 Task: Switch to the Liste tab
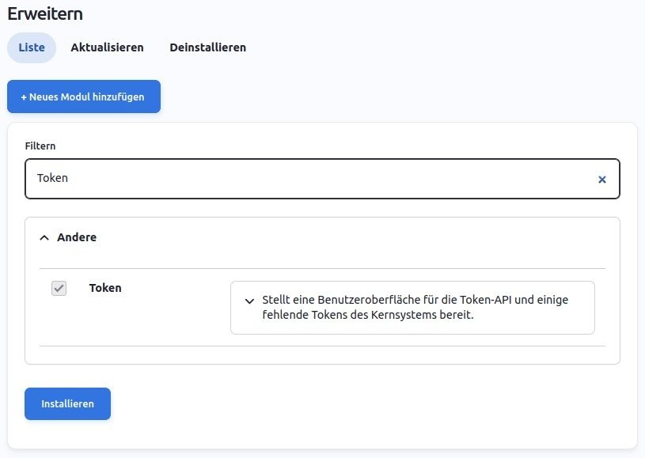[32, 47]
